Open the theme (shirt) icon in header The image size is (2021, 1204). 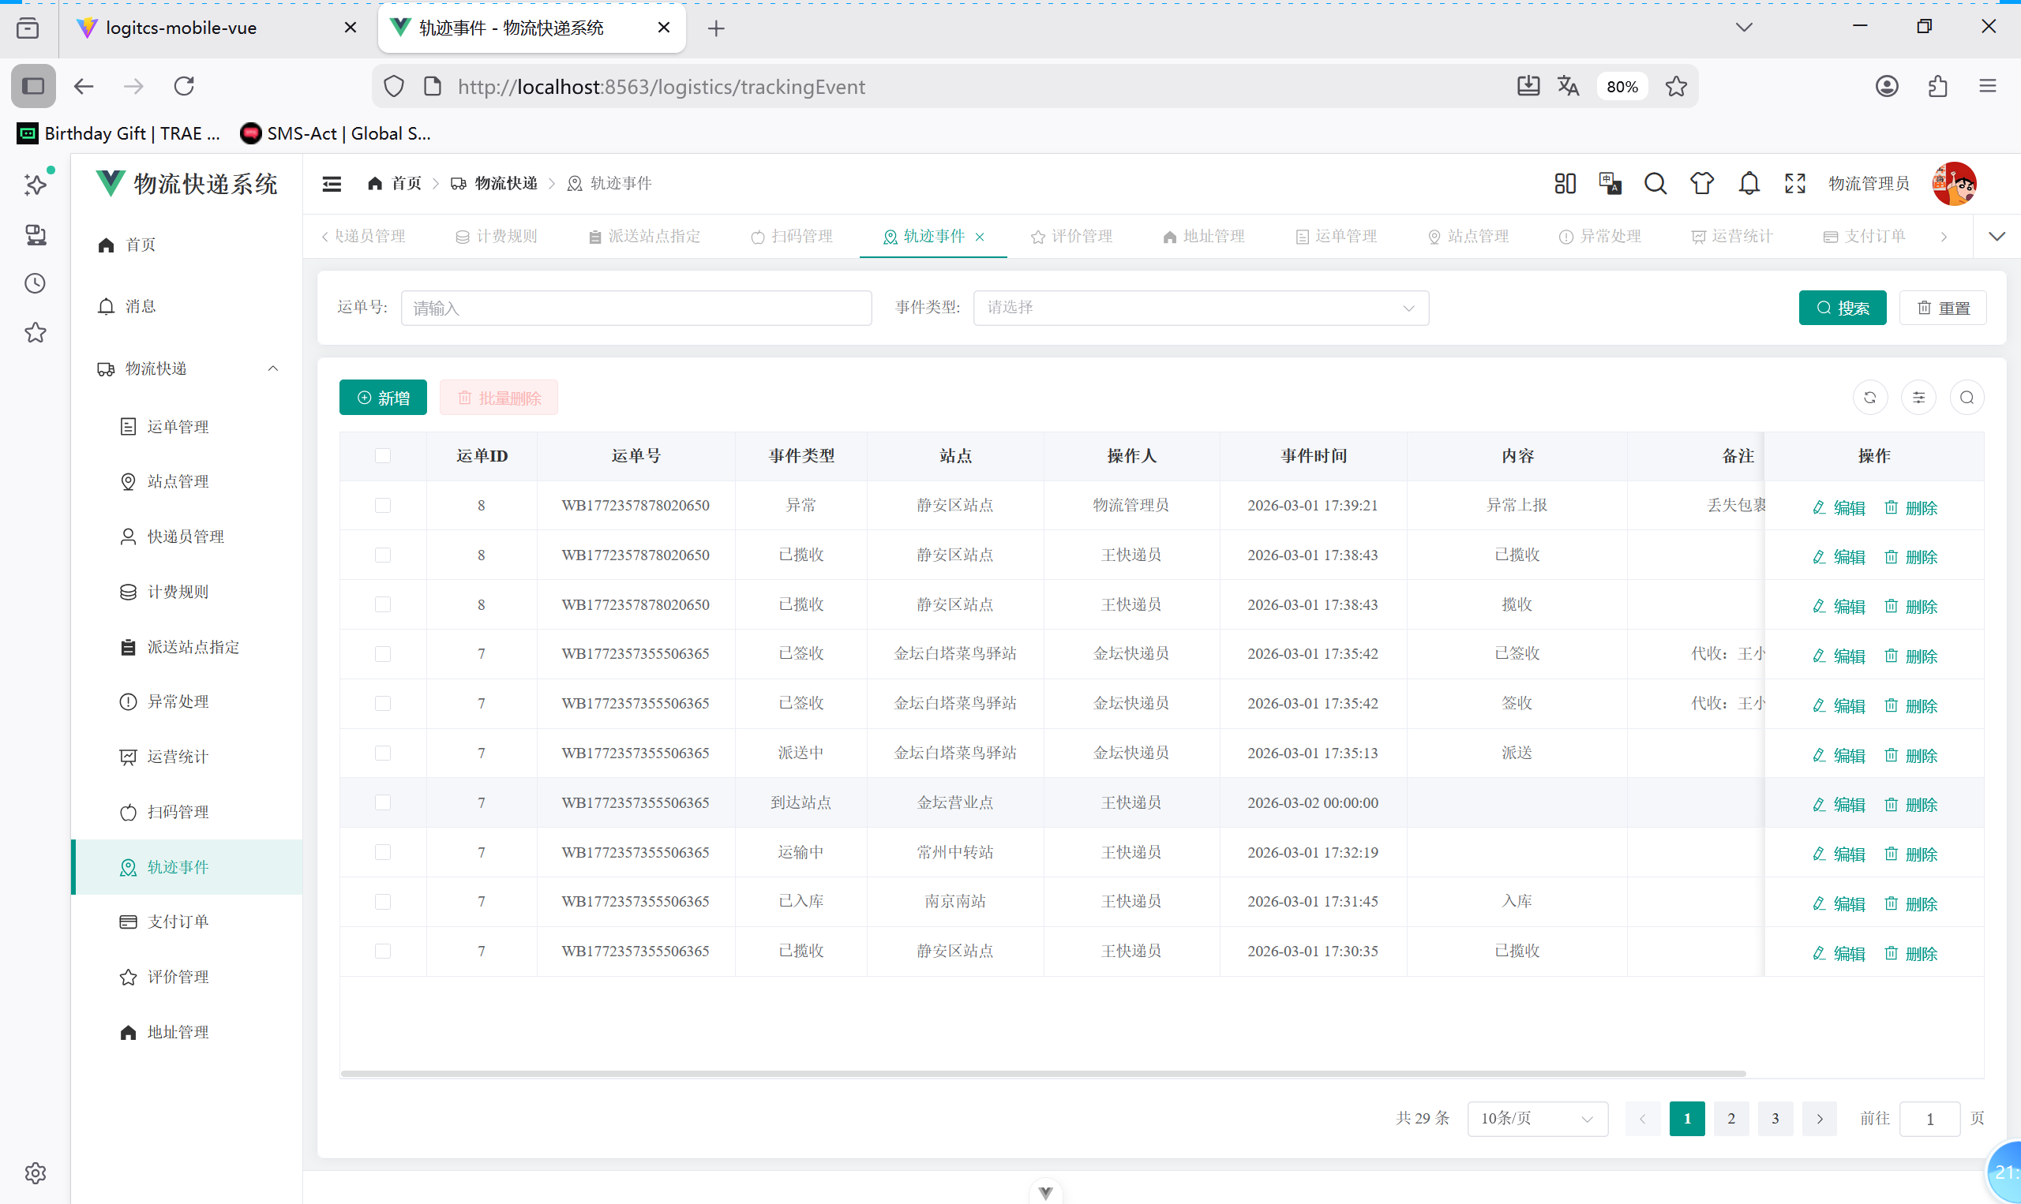click(x=1702, y=183)
